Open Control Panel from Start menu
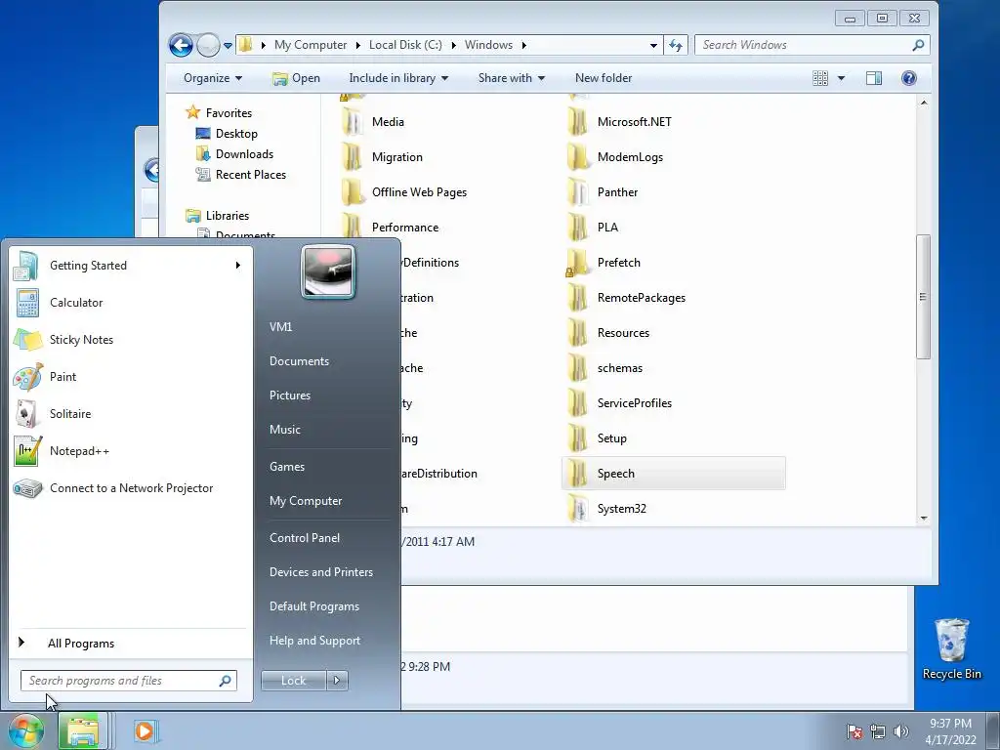 (x=305, y=538)
